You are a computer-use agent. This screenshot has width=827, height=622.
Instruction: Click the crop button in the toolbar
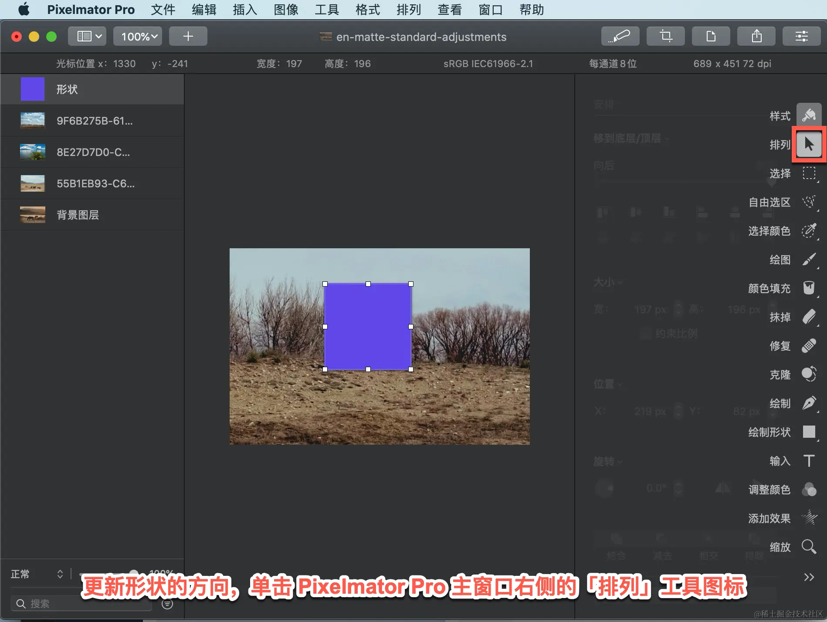(665, 36)
